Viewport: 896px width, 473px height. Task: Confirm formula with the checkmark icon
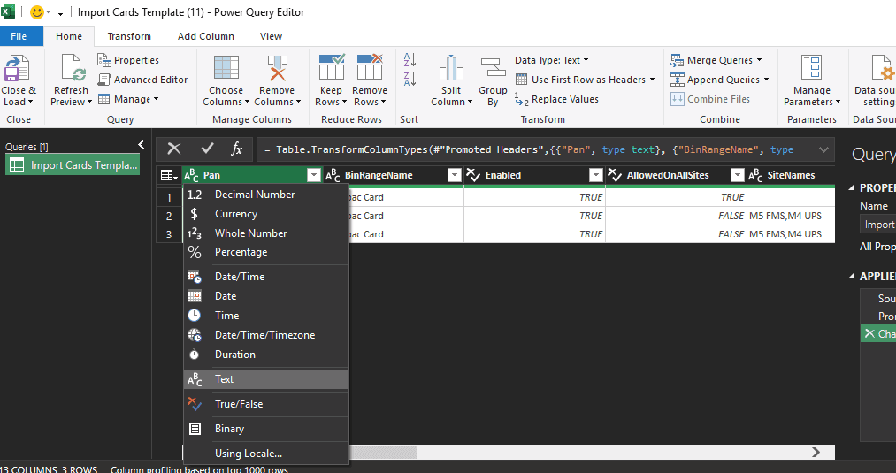coord(207,149)
